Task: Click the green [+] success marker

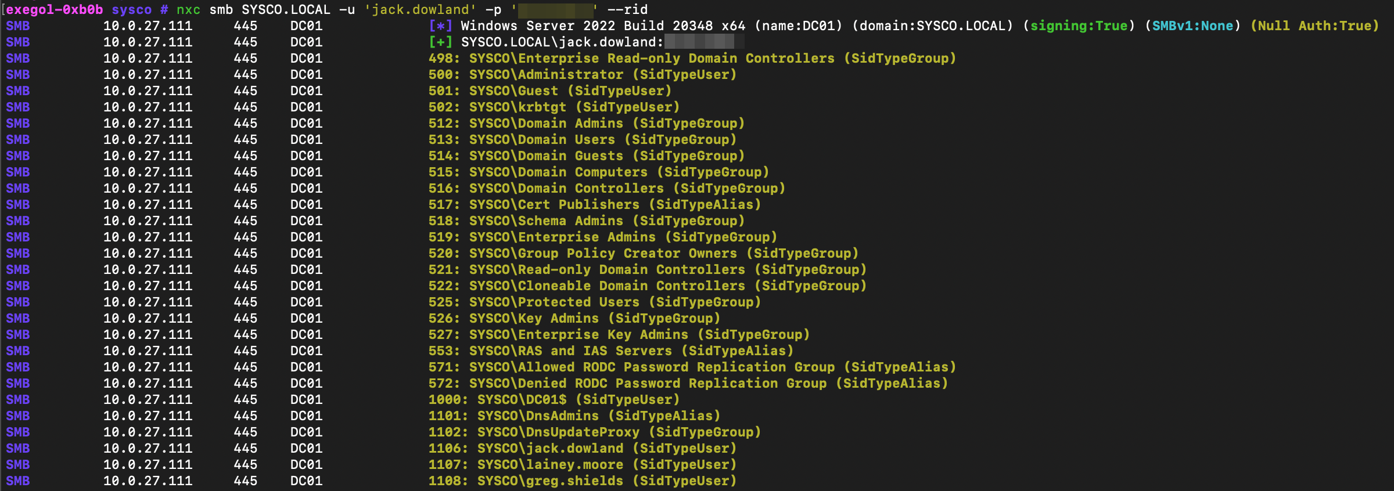Action: (x=440, y=42)
